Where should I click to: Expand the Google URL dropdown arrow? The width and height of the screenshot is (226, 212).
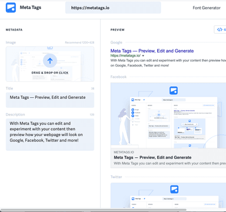143,56
